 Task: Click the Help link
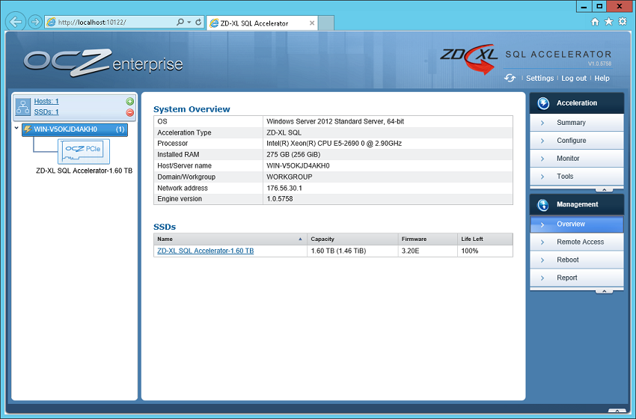602,79
